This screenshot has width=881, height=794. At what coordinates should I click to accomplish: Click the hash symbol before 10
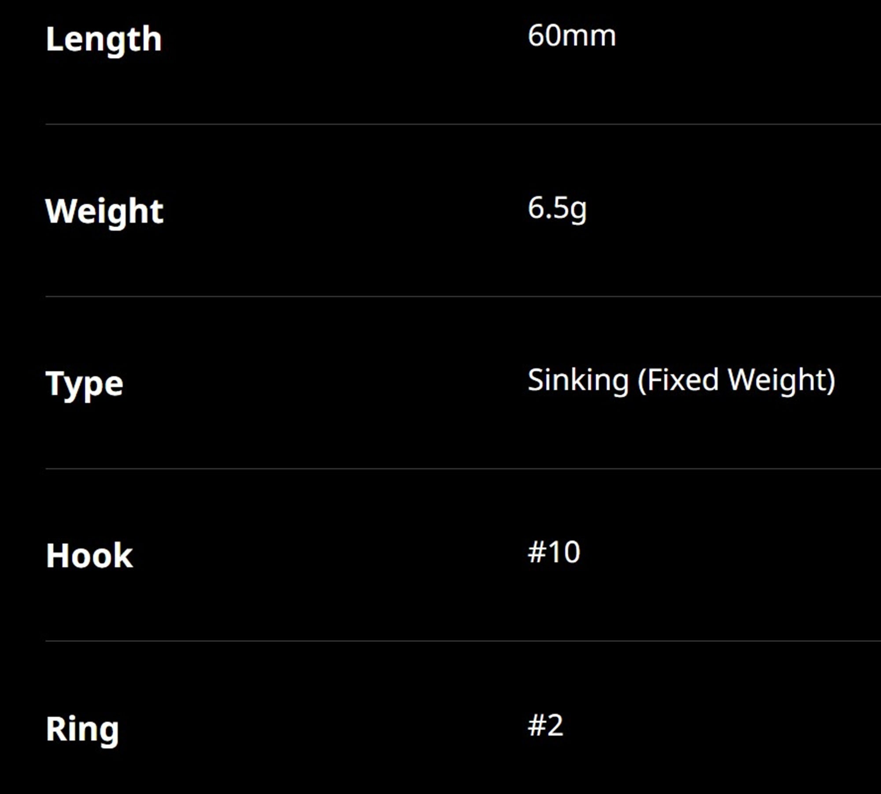(x=537, y=553)
